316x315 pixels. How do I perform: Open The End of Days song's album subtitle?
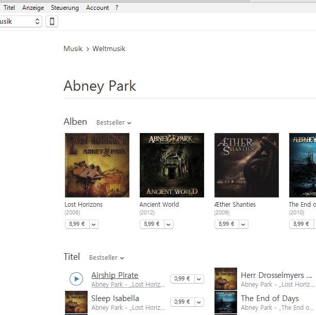277,308
